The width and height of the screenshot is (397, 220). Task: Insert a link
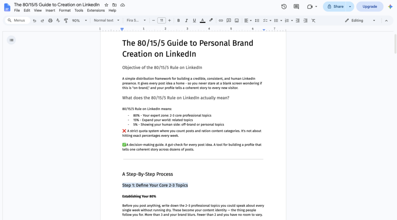221,21
